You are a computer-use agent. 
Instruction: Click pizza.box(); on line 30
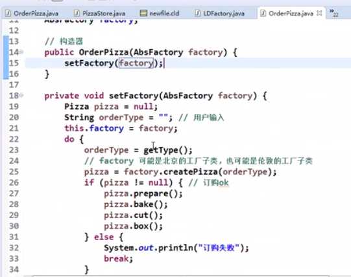[134, 227]
